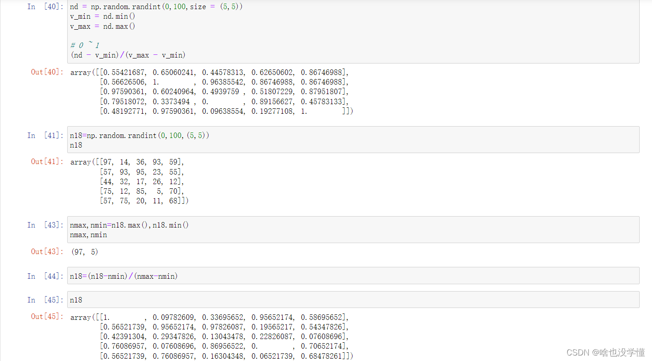Select the In [40] prompt label
Viewport: 652px width, 361px height.
click(x=46, y=7)
